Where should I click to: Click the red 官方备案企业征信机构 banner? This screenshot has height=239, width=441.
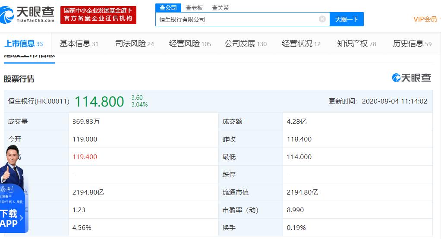[x=98, y=15]
